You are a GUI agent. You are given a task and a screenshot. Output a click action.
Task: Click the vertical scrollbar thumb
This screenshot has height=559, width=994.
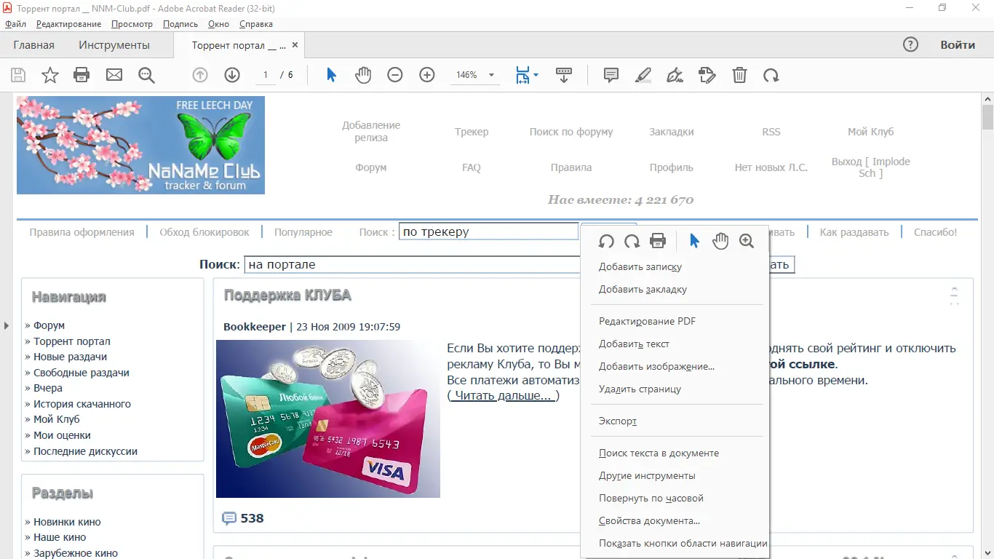coord(987,116)
